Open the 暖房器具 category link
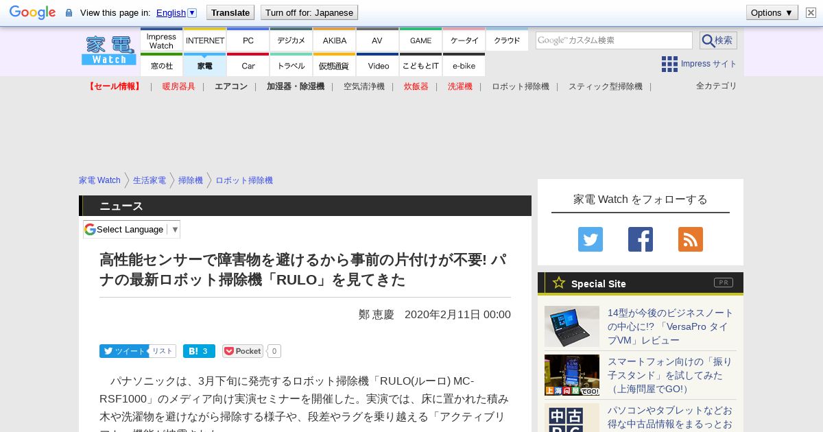Image resolution: width=823 pixels, height=432 pixels. click(179, 86)
